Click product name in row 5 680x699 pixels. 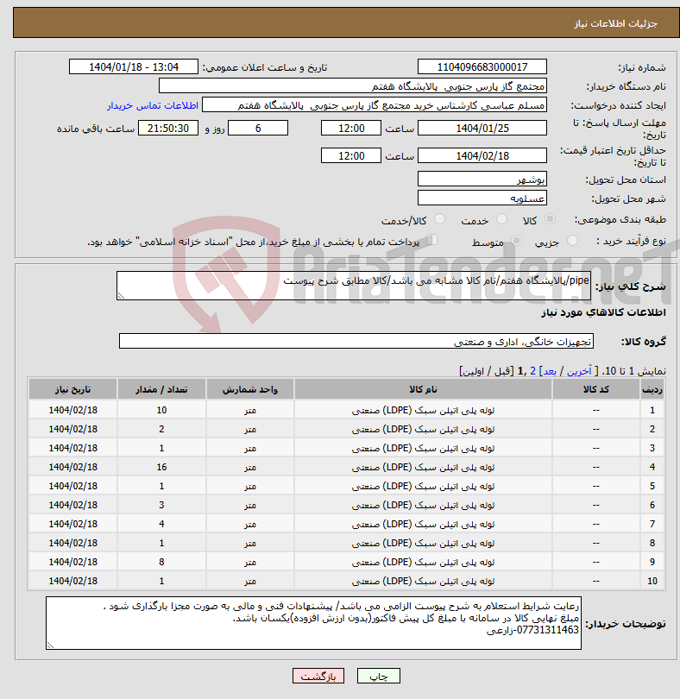423,486
